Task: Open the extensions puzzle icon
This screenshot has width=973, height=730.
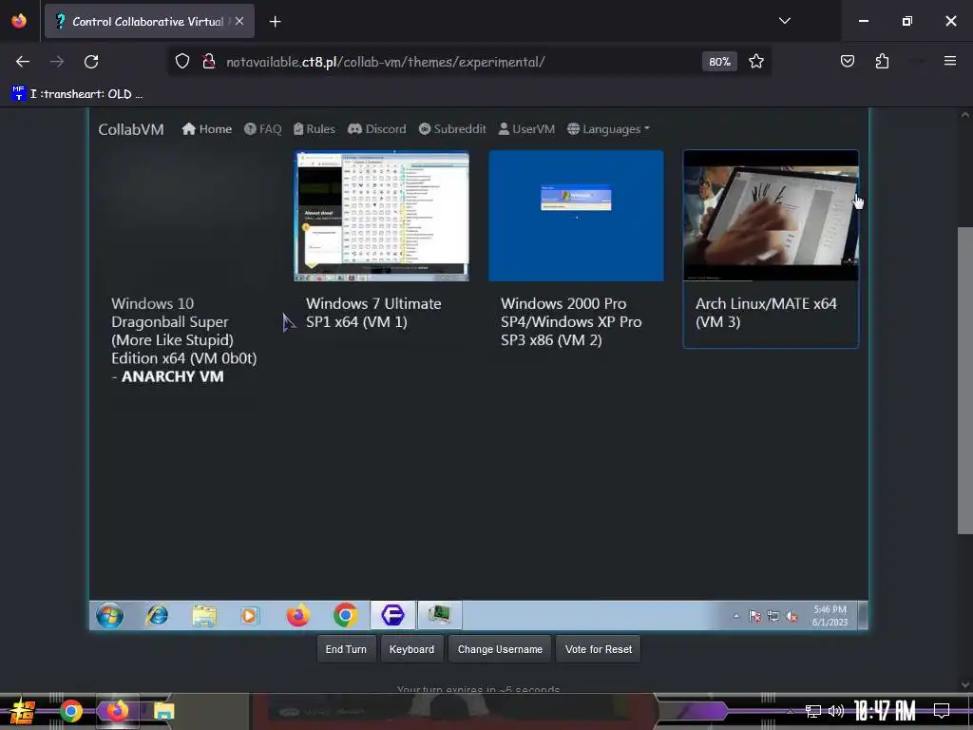Action: (882, 62)
